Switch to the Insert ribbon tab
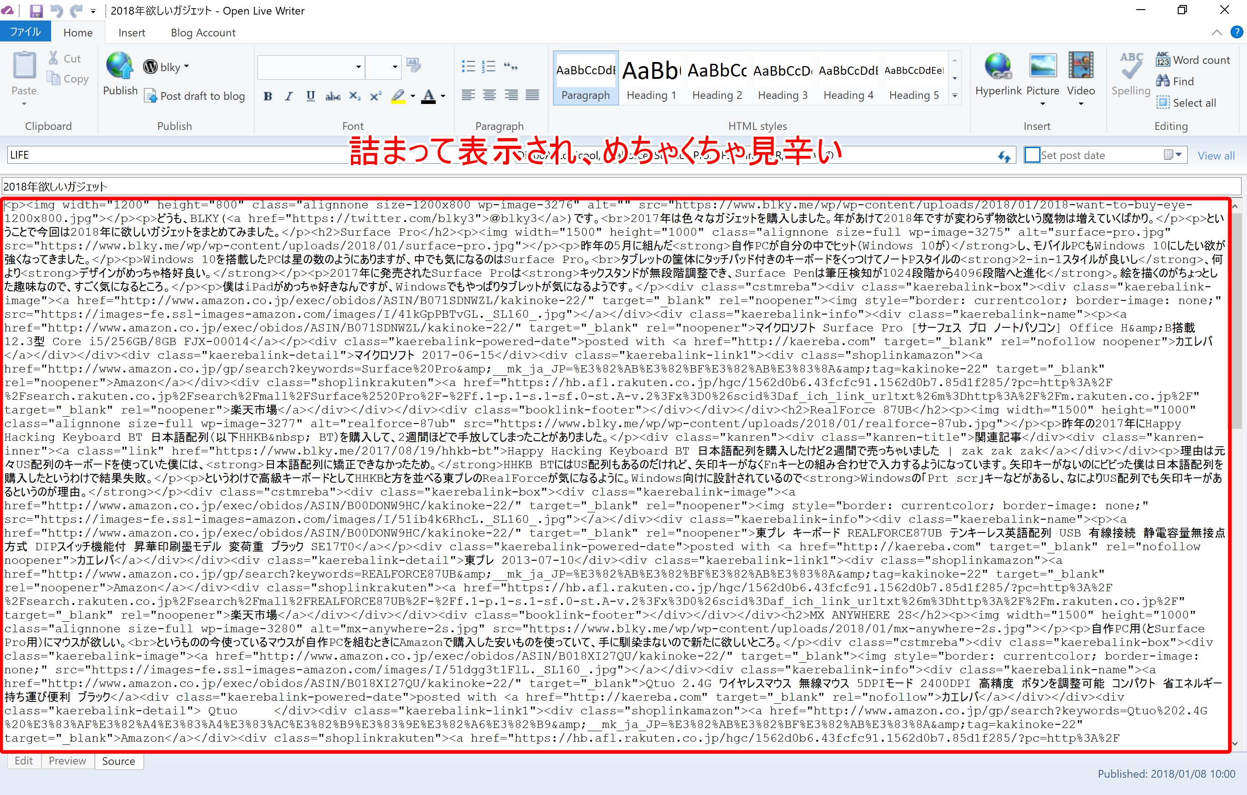The height and width of the screenshot is (795, 1247). (x=132, y=33)
